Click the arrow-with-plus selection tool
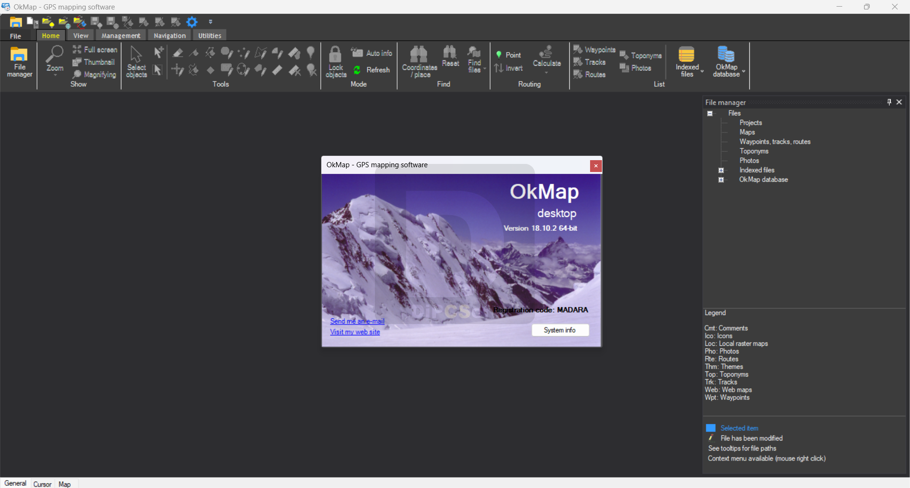Viewport: 910px width, 488px height. [x=158, y=52]
